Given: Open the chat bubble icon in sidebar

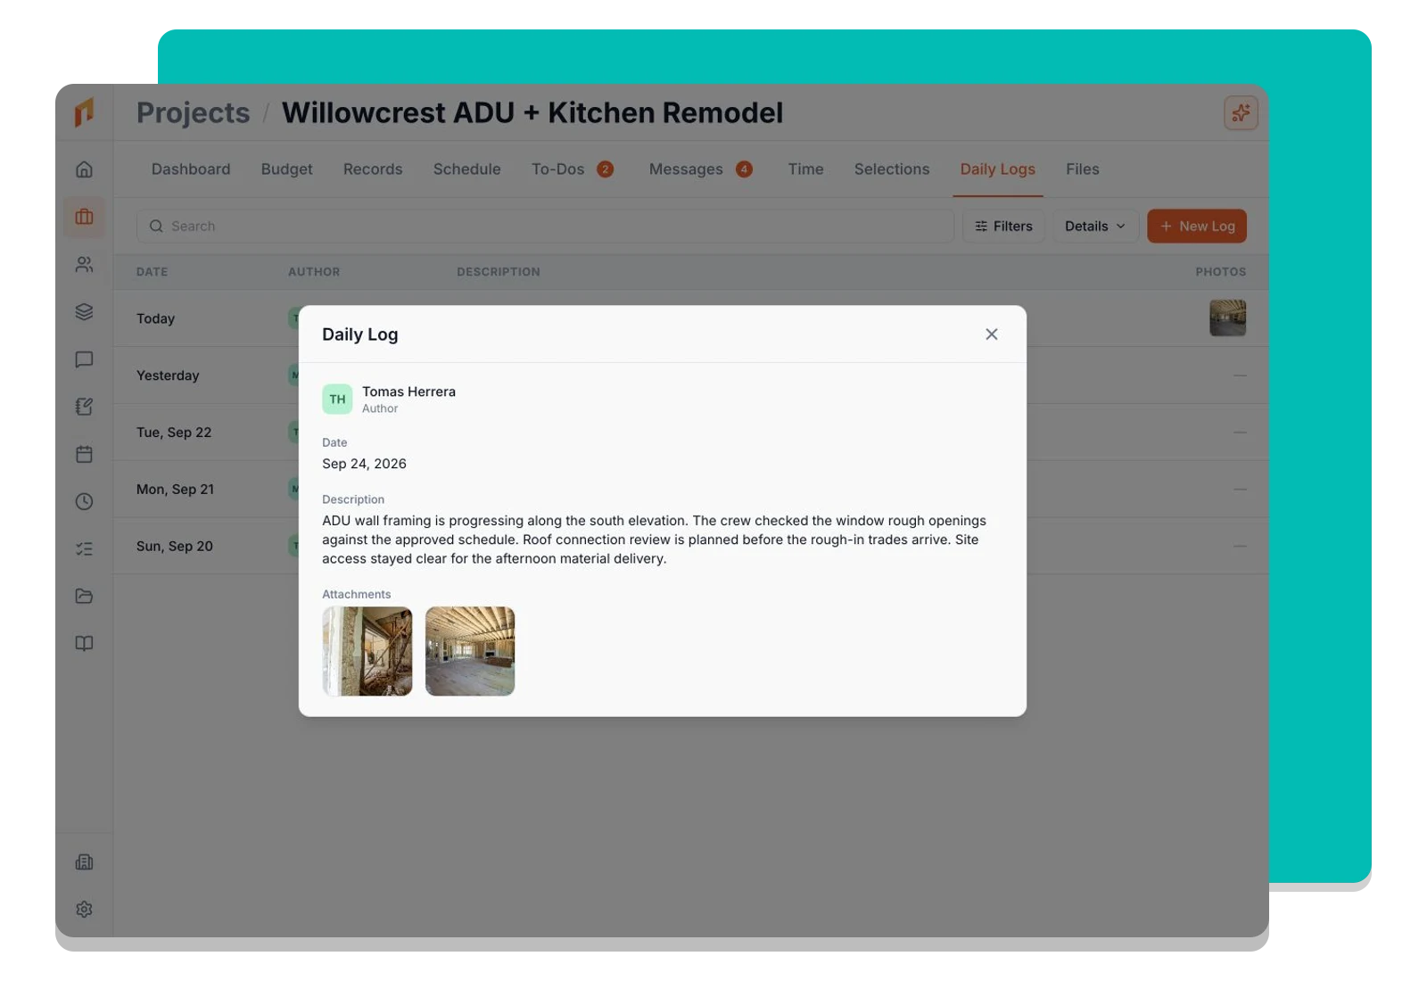Looking at the screenshot, I should [84, 359].
